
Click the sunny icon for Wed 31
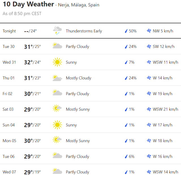[57, 62]
